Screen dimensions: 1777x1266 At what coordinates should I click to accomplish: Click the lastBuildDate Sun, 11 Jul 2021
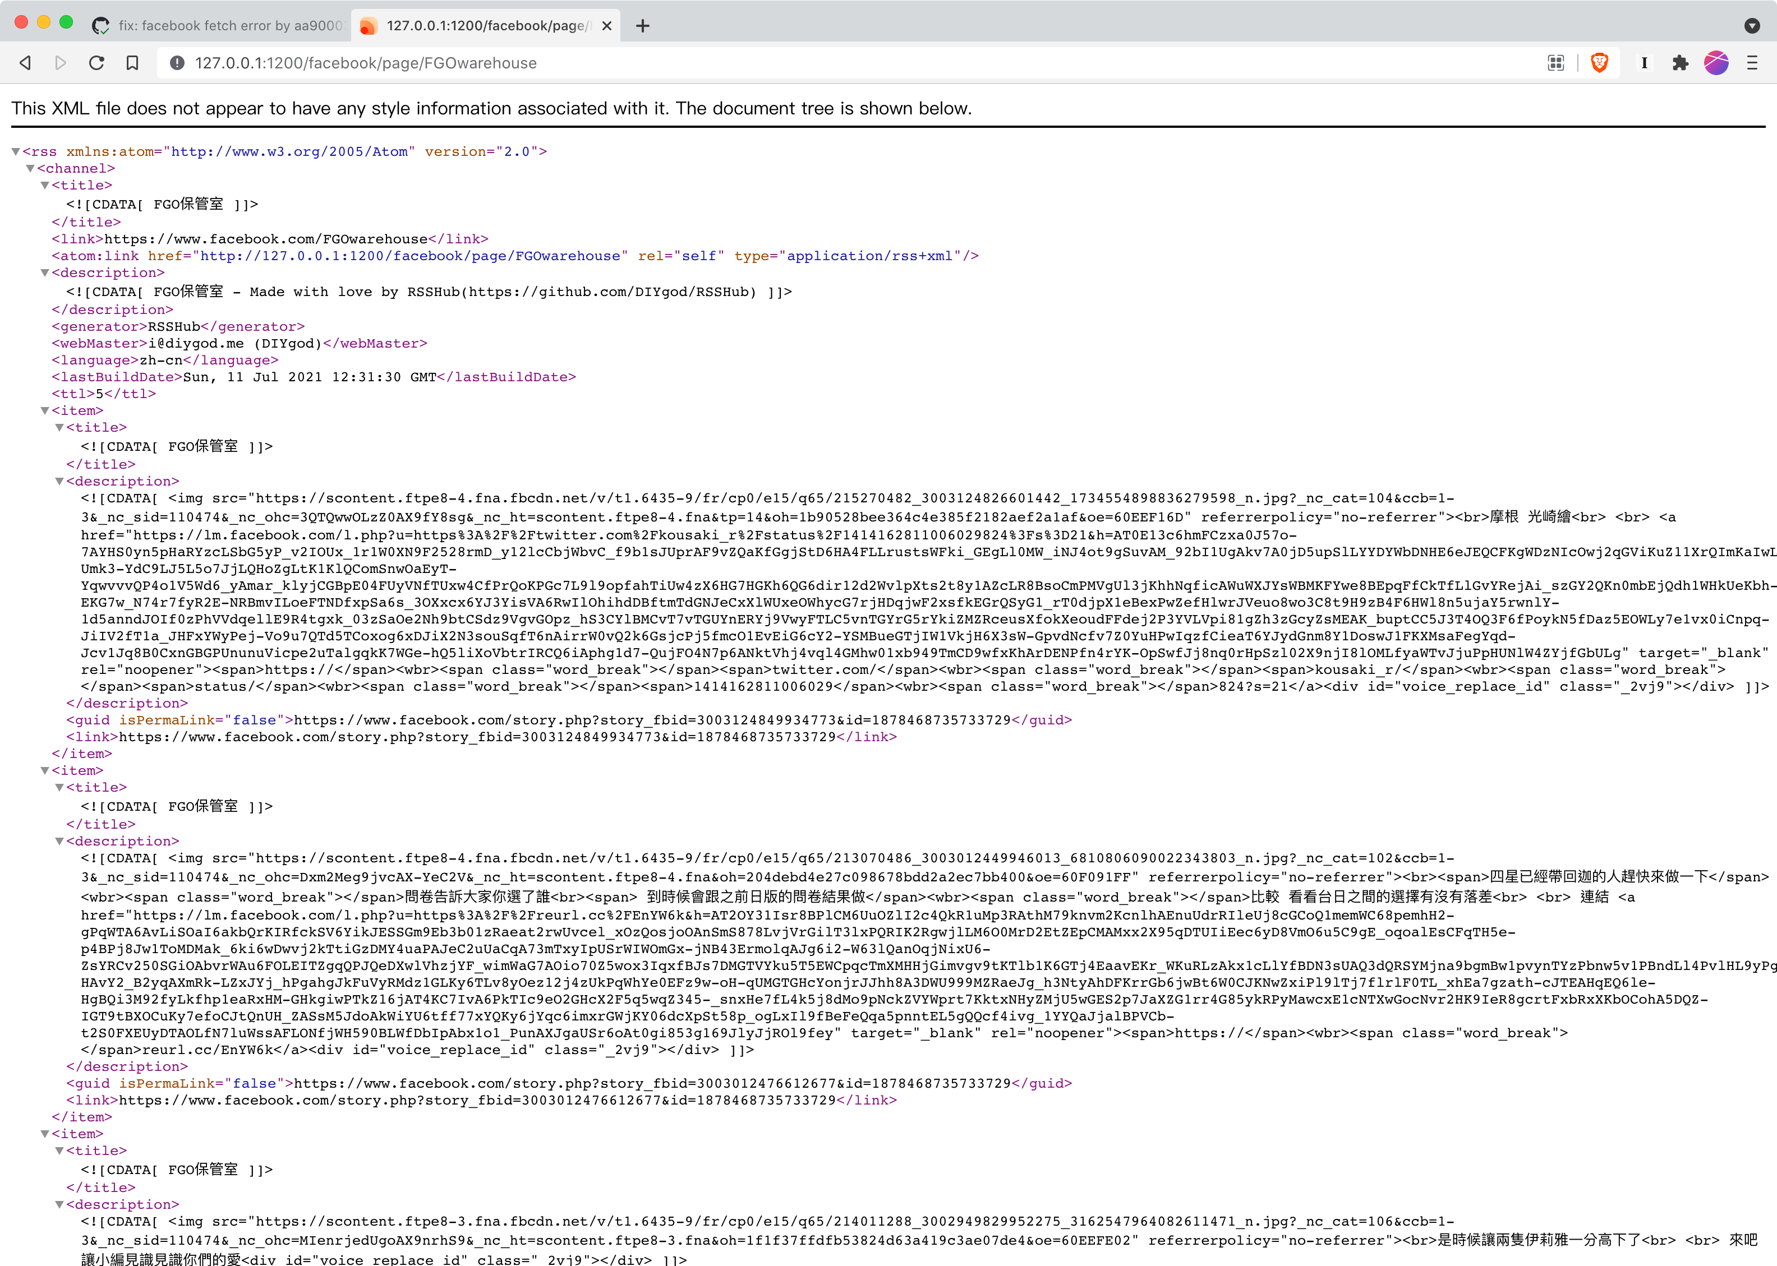pos(310,377)
